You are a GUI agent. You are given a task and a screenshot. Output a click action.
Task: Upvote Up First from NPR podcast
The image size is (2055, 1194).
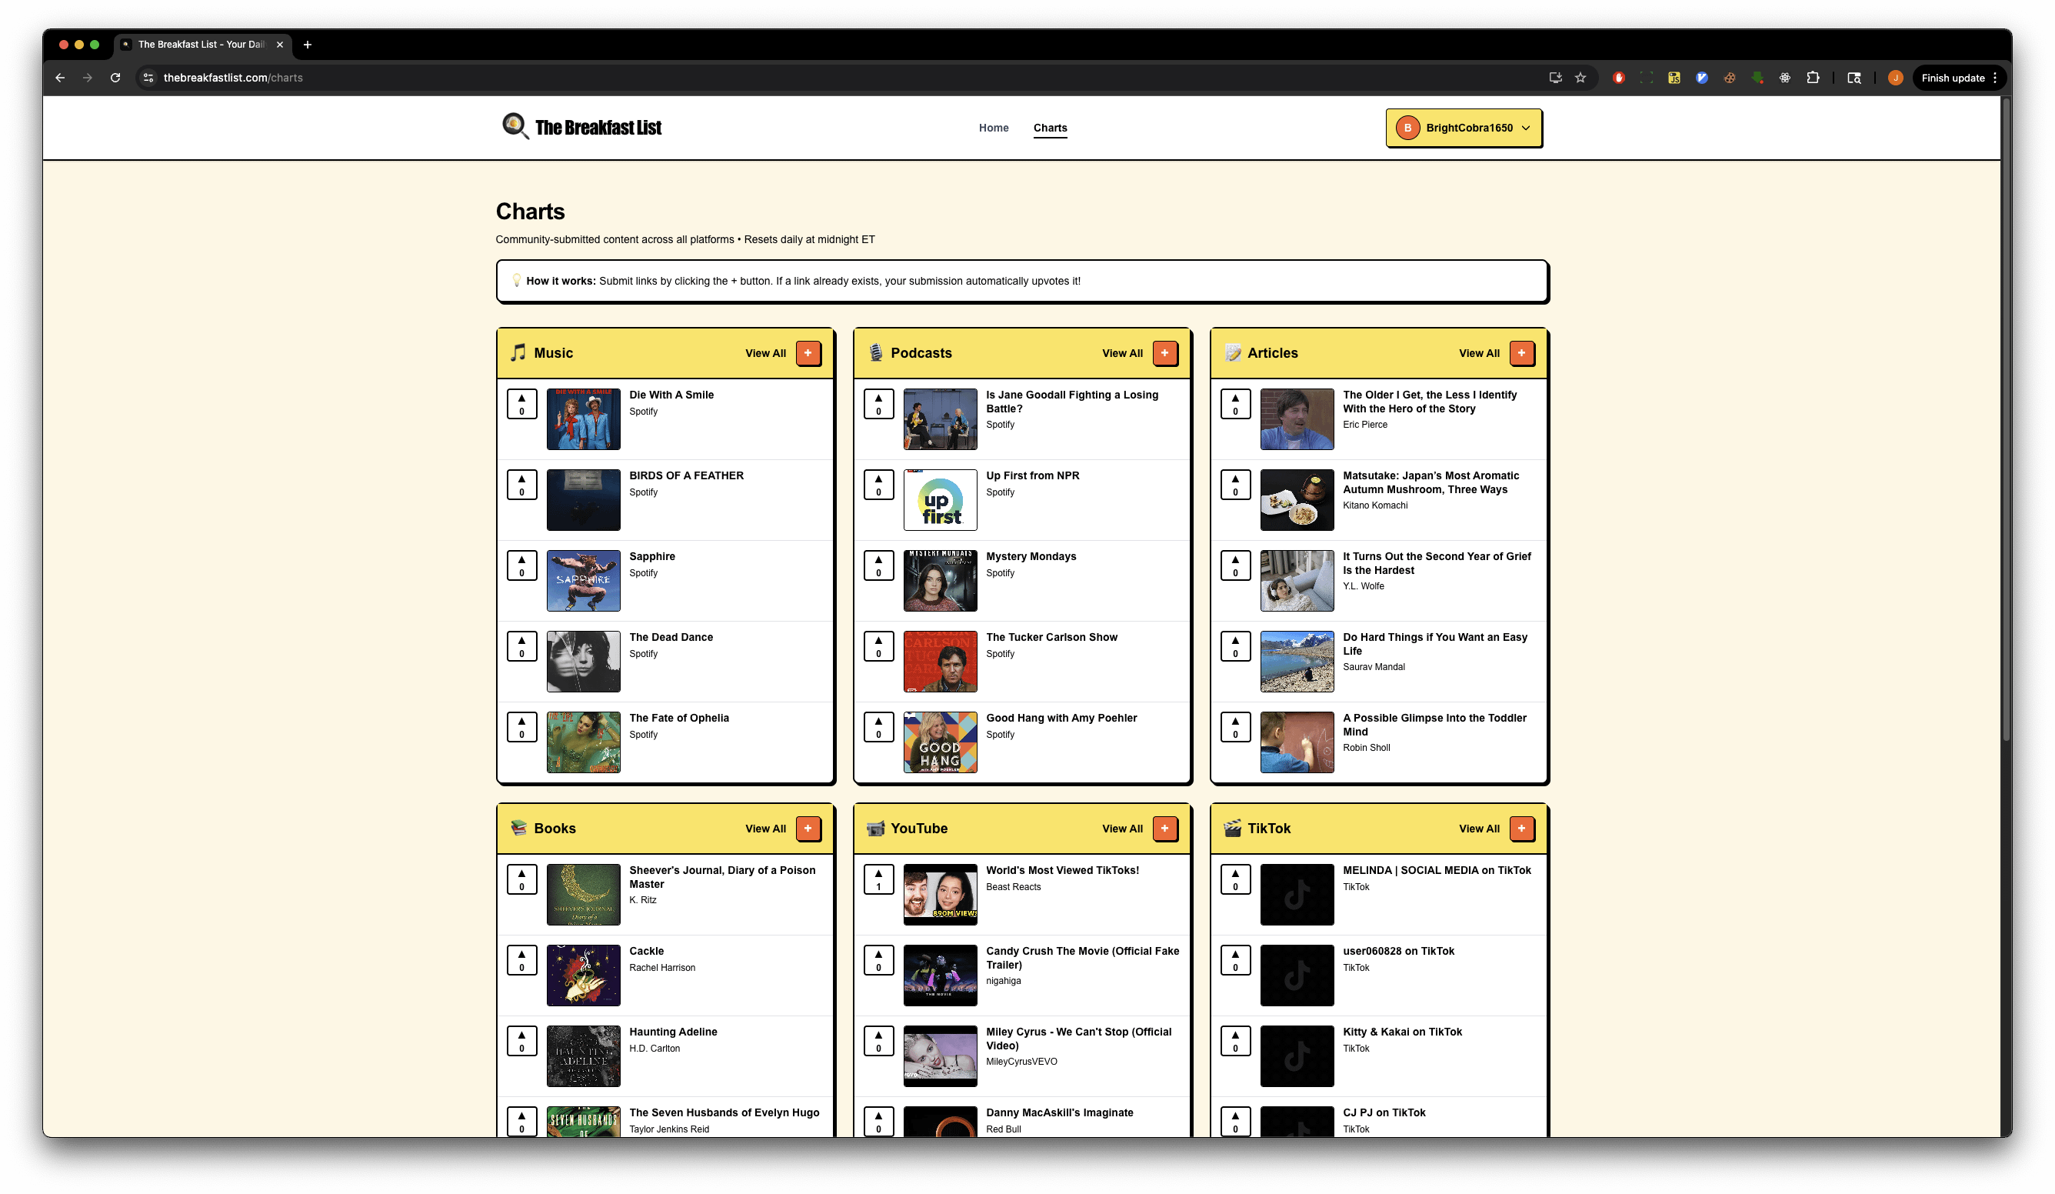[878, 485]
